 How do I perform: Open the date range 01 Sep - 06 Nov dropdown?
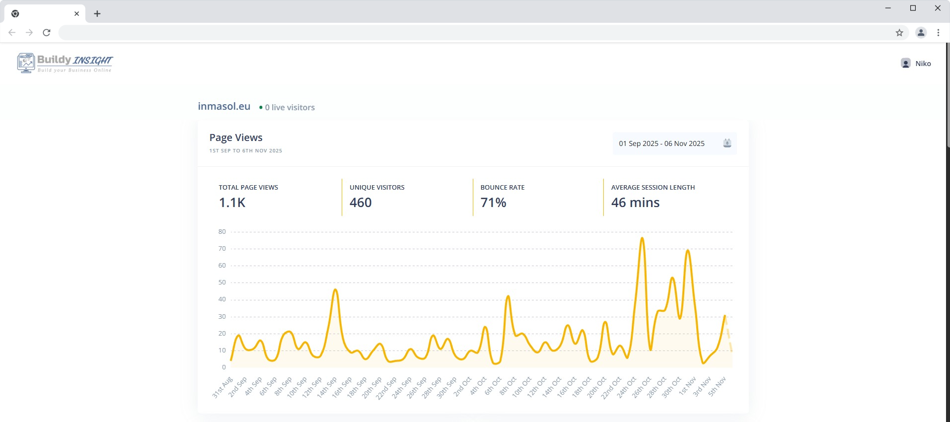coord(661,143)
